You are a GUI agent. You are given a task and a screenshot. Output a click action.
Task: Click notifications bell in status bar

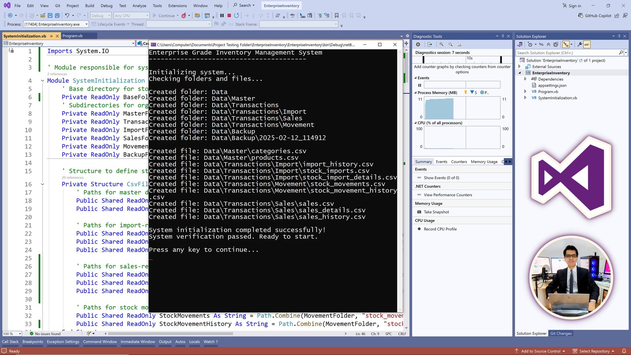pos(624,351)
